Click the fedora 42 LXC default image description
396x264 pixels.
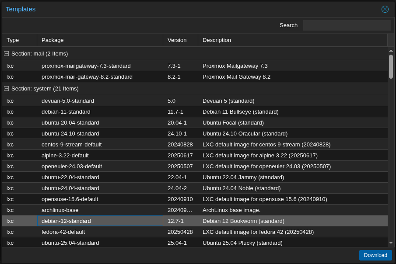click(258, 232)
